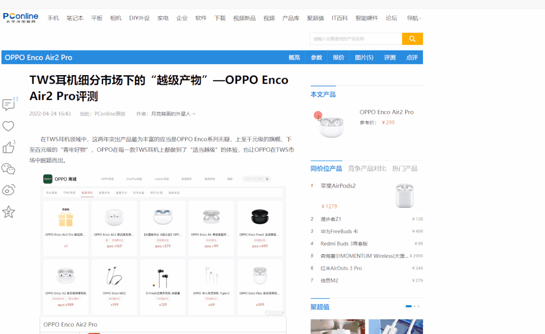Open OPPO Enco Air2 Pro link under 本文产品
Image resolution: width=545 pixels, height=334 pixels.
(387, 112)
